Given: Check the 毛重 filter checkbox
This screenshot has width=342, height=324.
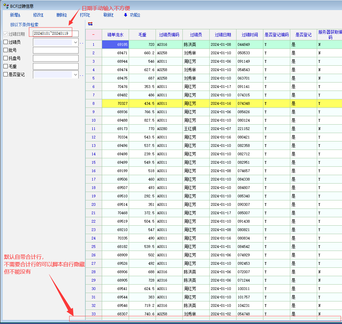Looking at the screenshot, I should point(5,66).
